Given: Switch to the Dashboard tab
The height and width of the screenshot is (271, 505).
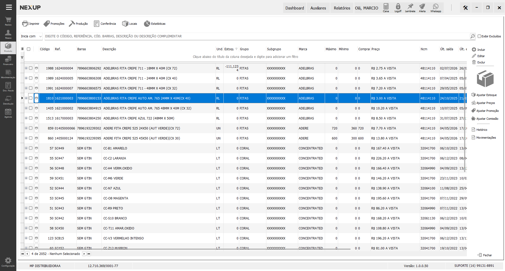Looking at the screenshot, I should click(294, 8).
